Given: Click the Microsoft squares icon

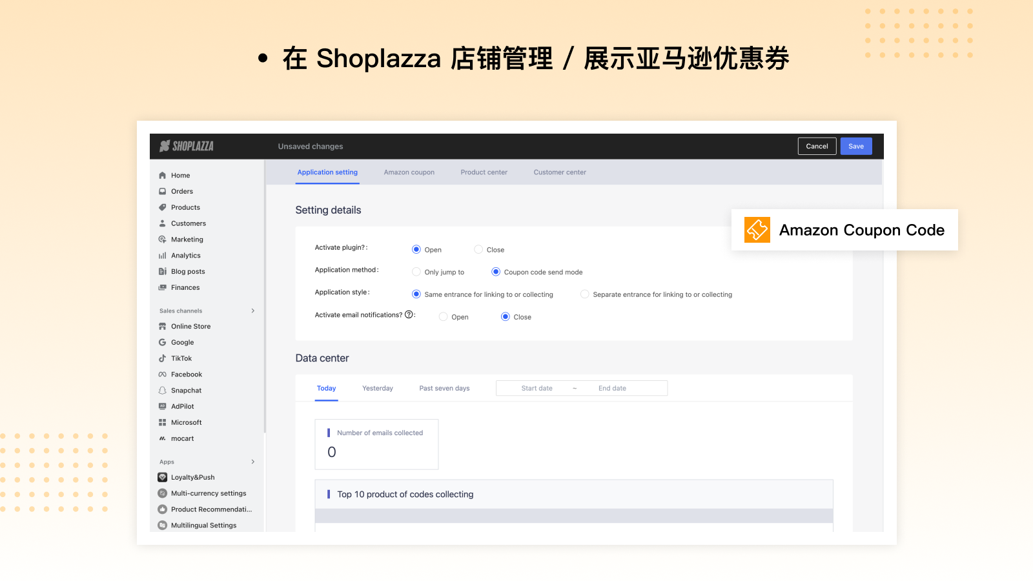Looking at the screenshot, I should point(163,423).
